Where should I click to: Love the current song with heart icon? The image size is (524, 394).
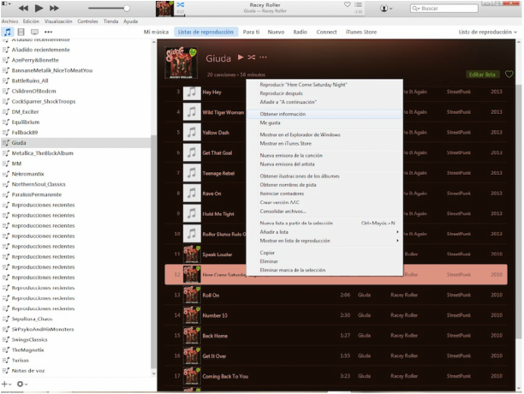[x=348, y=4]
